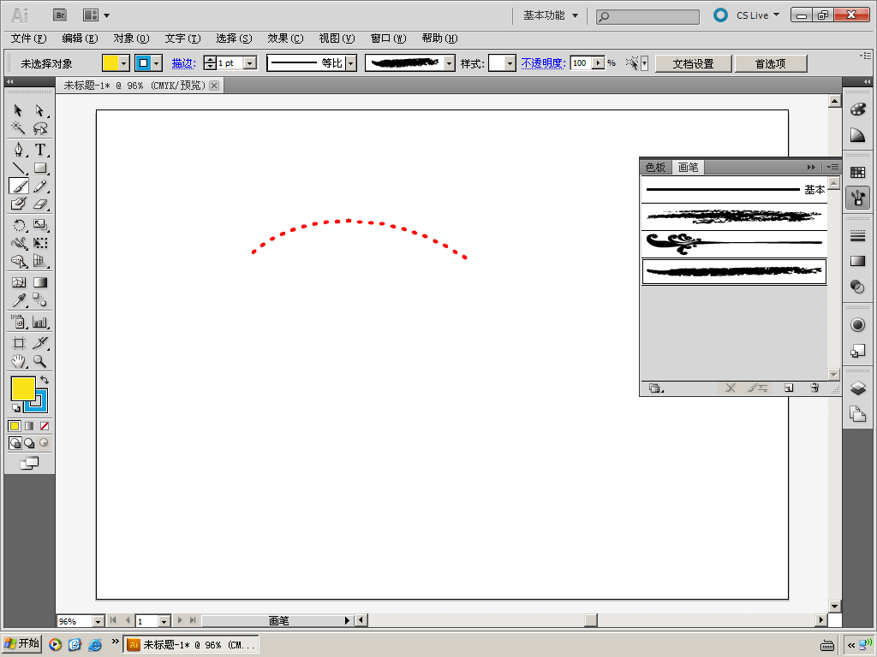Open stroke weight dropdown
877x657 pixels.
(x=251, y=63)
